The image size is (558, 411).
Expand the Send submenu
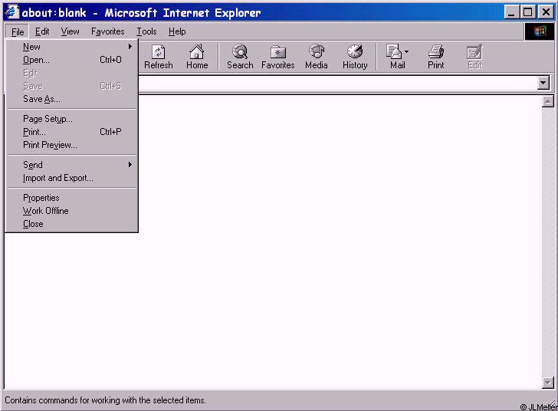click(72, 165)
